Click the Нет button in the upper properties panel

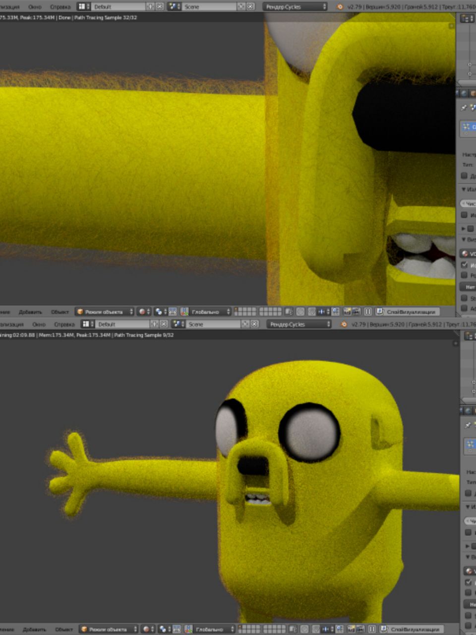point(468,287)
